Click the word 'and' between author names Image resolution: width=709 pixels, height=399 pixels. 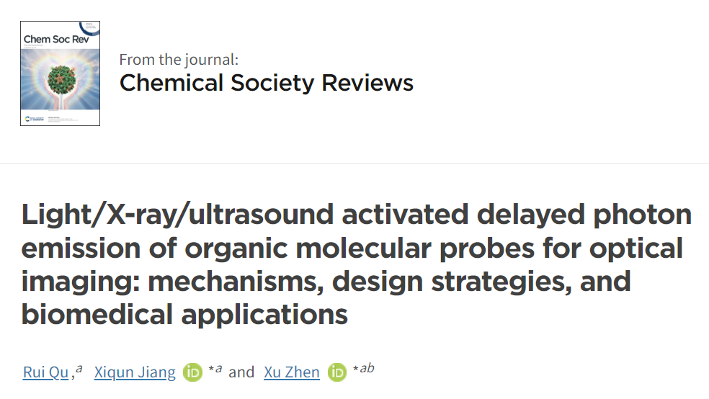(241, 372)
